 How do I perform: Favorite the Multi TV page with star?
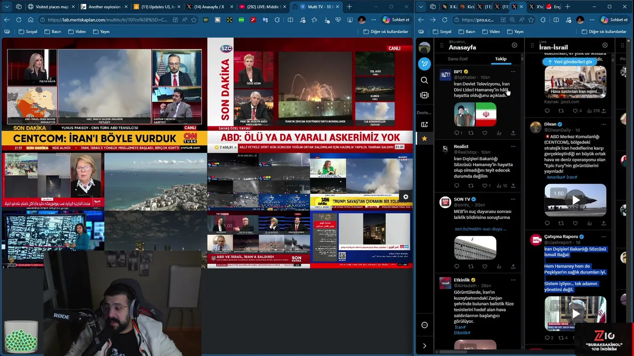coord(194,20)
